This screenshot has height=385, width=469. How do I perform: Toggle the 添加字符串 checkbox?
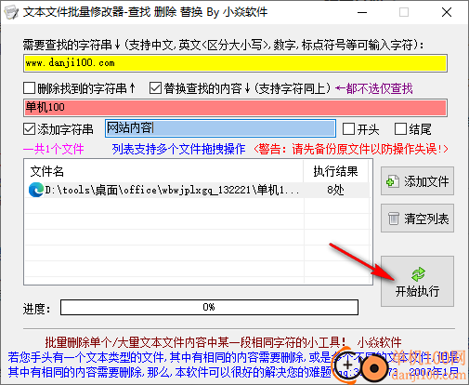29,129
